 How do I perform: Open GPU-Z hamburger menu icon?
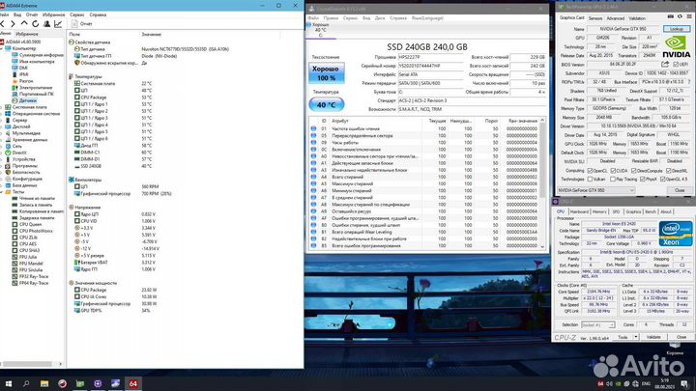pos(689,16)
